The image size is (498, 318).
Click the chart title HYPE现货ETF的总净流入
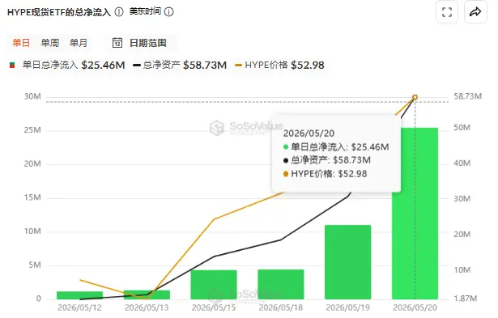(59, 12)
